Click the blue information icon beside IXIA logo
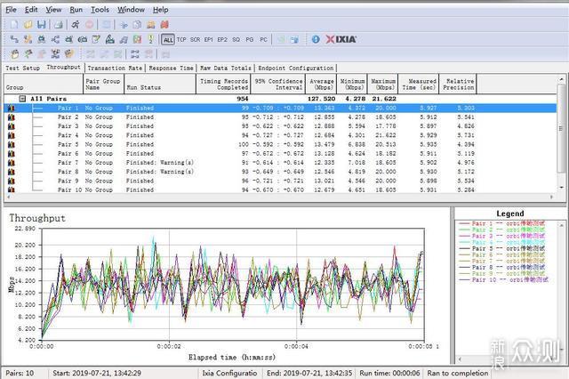569x379 pixels. [x=316, y=39]
